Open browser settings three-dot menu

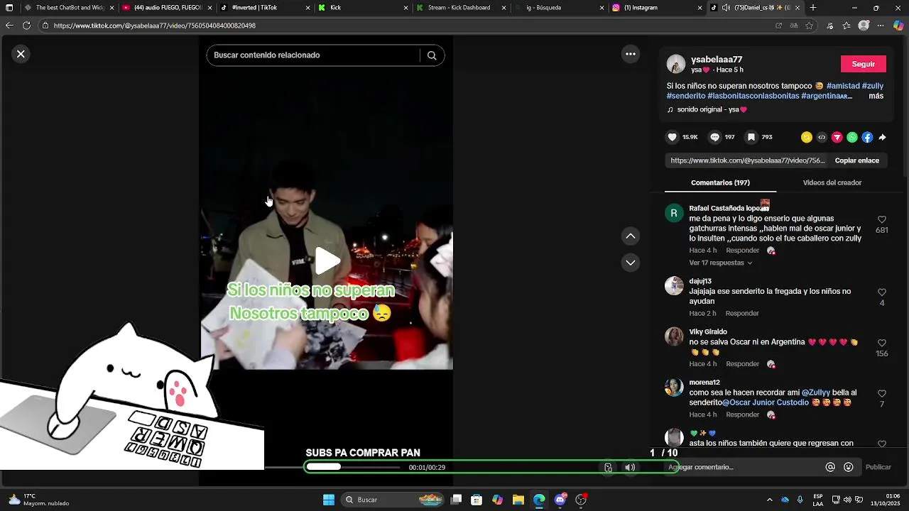[x=881, y=26]
